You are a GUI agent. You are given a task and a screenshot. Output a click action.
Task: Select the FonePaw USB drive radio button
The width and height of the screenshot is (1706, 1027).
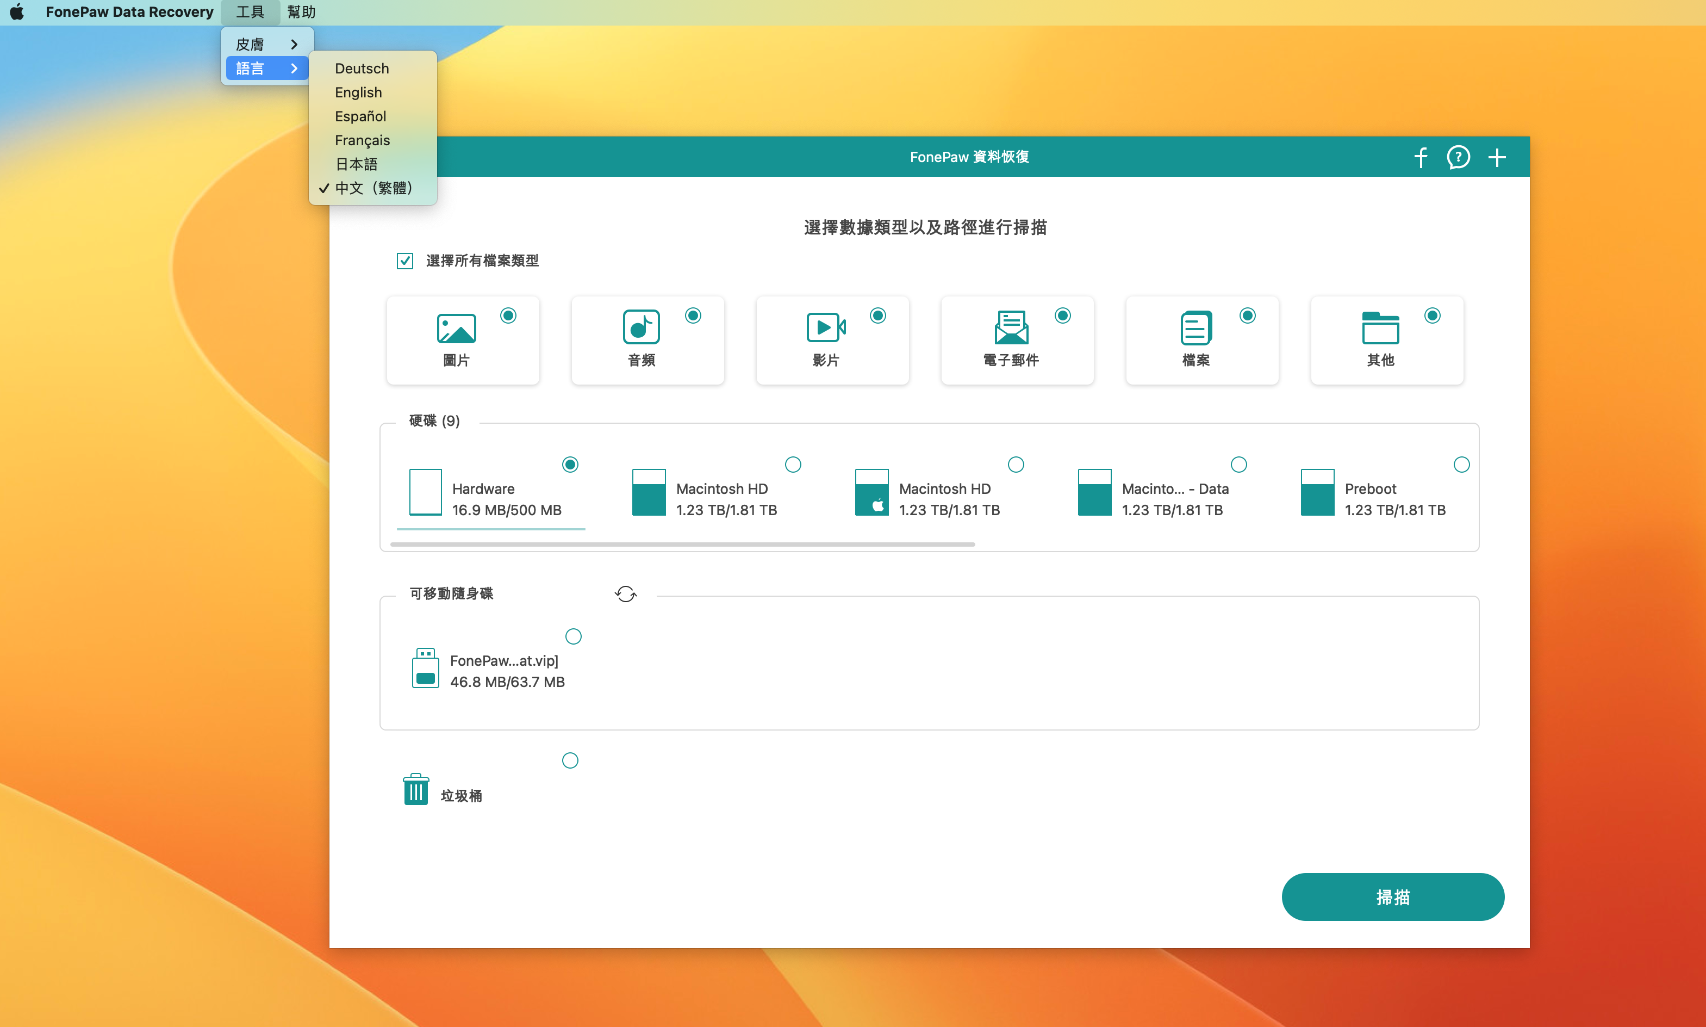[x=573, y=636]
